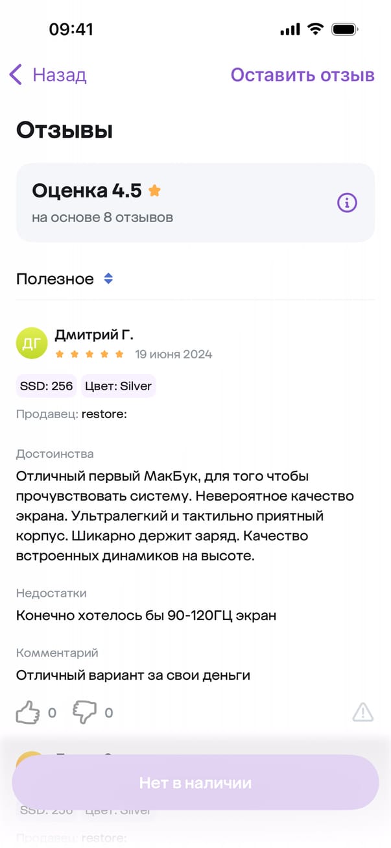The image size is (391, 848).
Task: Open seller restore: link
Action: pos(104,414)
